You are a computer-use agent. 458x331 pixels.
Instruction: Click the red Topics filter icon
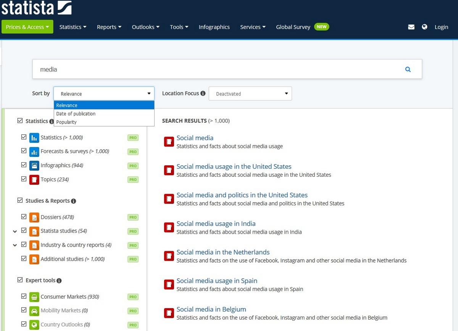click(x=34, y=179)
